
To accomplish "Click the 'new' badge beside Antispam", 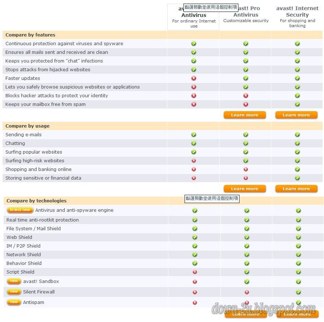I will coord(14,302).
